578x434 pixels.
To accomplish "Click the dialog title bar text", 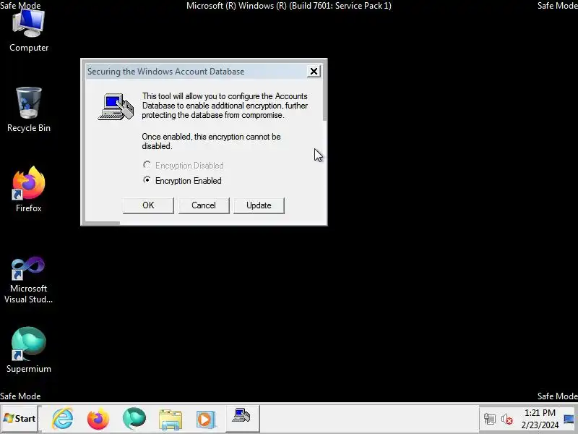I will (165, 72).
